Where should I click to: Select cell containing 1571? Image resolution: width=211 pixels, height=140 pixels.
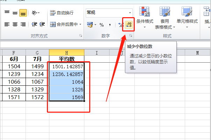[x=14, y=97]
